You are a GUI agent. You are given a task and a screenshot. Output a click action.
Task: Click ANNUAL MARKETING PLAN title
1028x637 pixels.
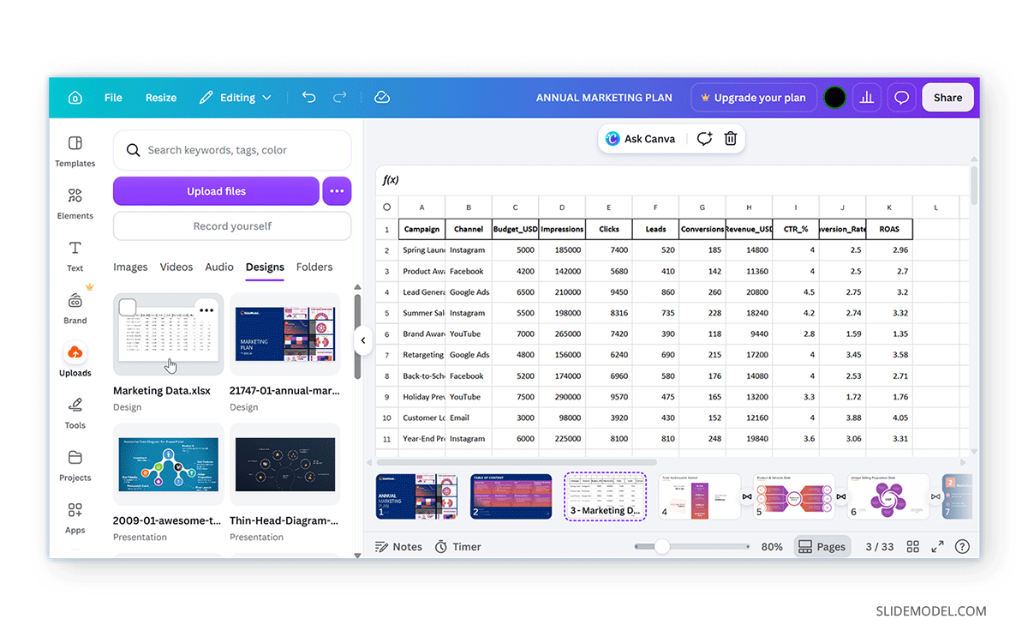(x=604, y=98)
